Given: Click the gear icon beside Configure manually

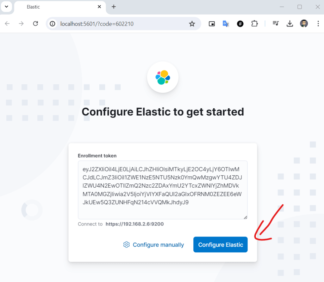Looking at the screenshot, I should click(x=127, y=245).
